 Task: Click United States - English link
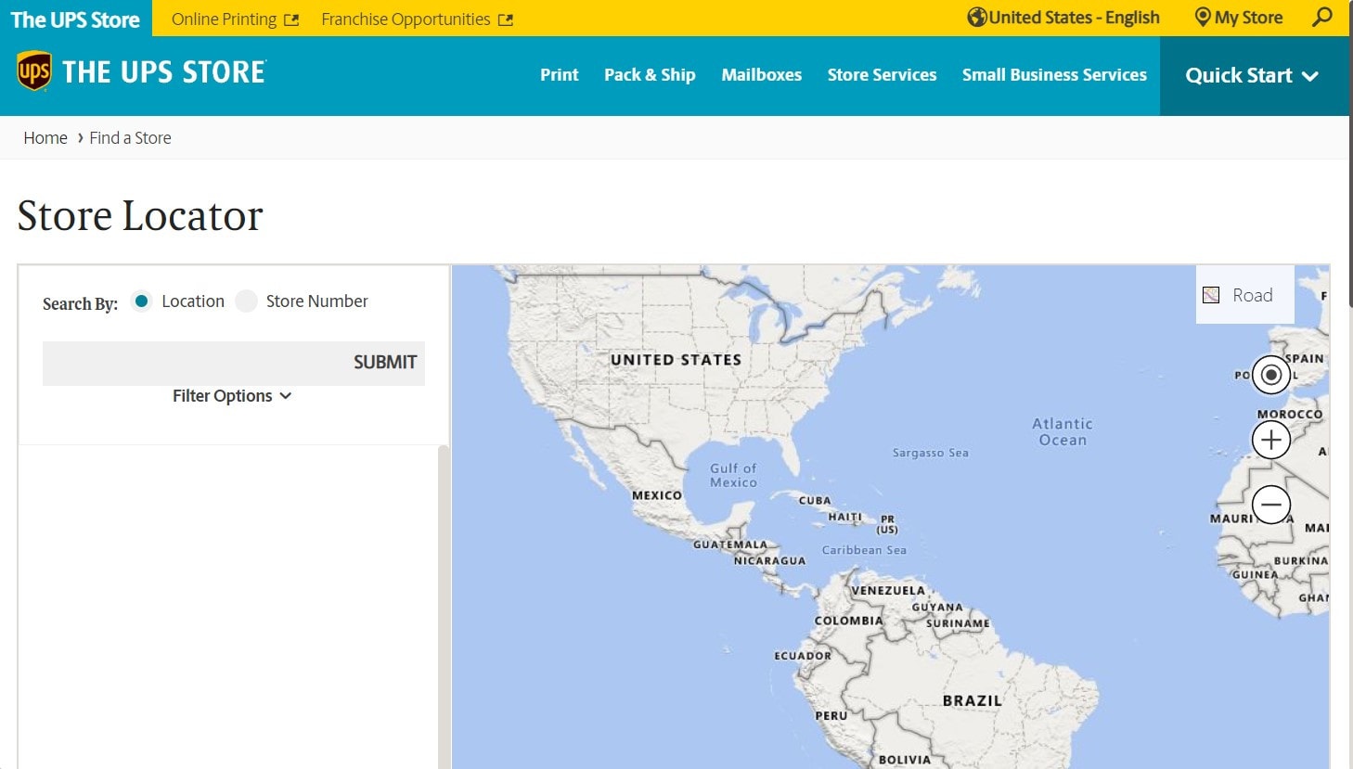[x=1074, y=18]
